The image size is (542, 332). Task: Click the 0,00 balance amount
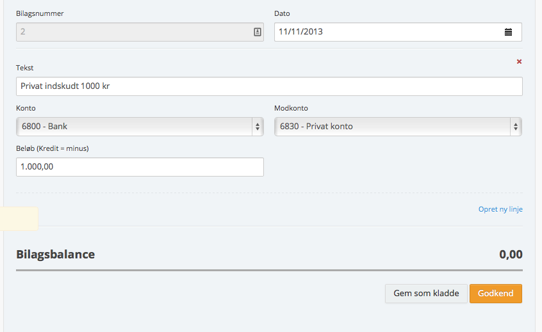(511, 255)
